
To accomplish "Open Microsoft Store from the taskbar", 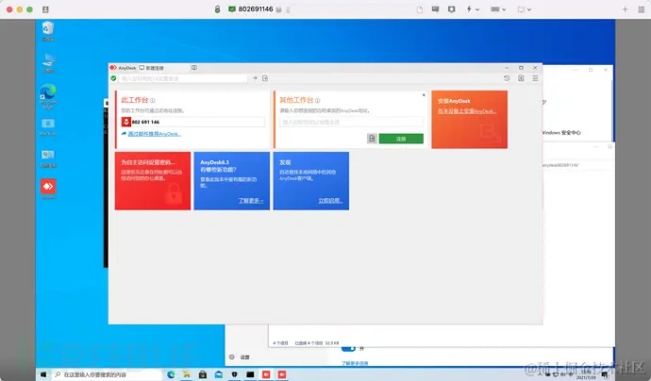I will coord(202,374).
